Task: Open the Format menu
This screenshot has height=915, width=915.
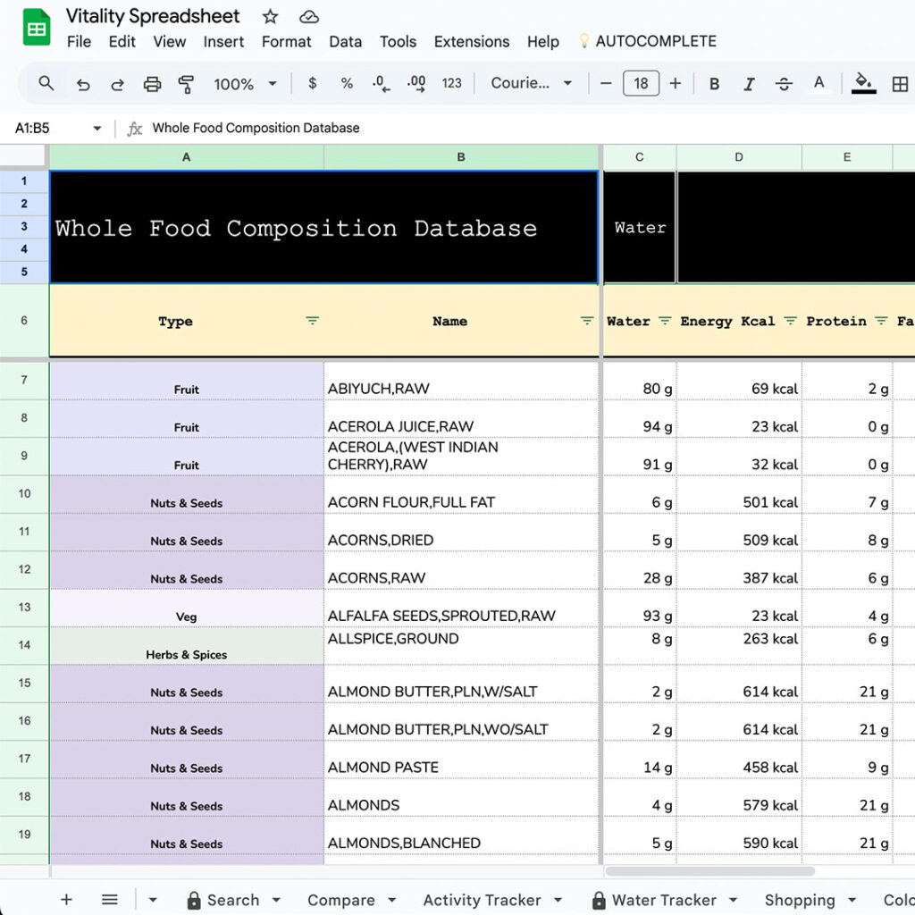Action: click(x=286, y=42)
